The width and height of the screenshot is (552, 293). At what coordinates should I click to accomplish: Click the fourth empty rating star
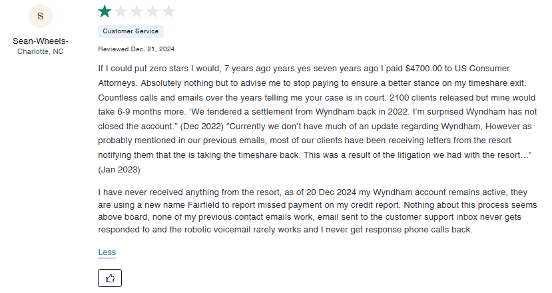pyautogui.click(x=152, y=11)
